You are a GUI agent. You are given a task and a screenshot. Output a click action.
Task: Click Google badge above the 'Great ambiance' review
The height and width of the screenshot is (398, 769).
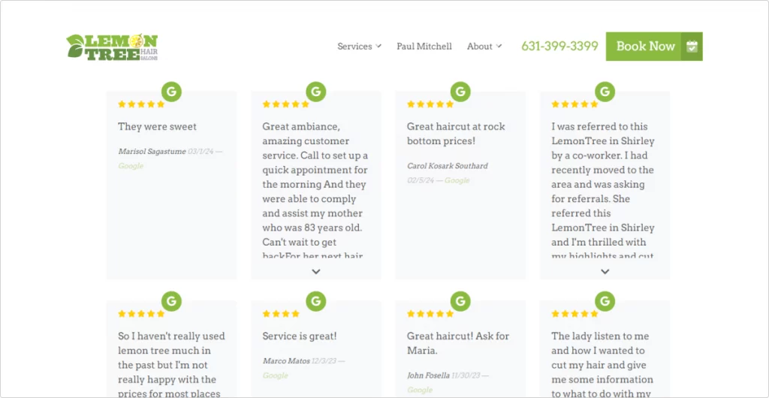[x=316, y=92]
